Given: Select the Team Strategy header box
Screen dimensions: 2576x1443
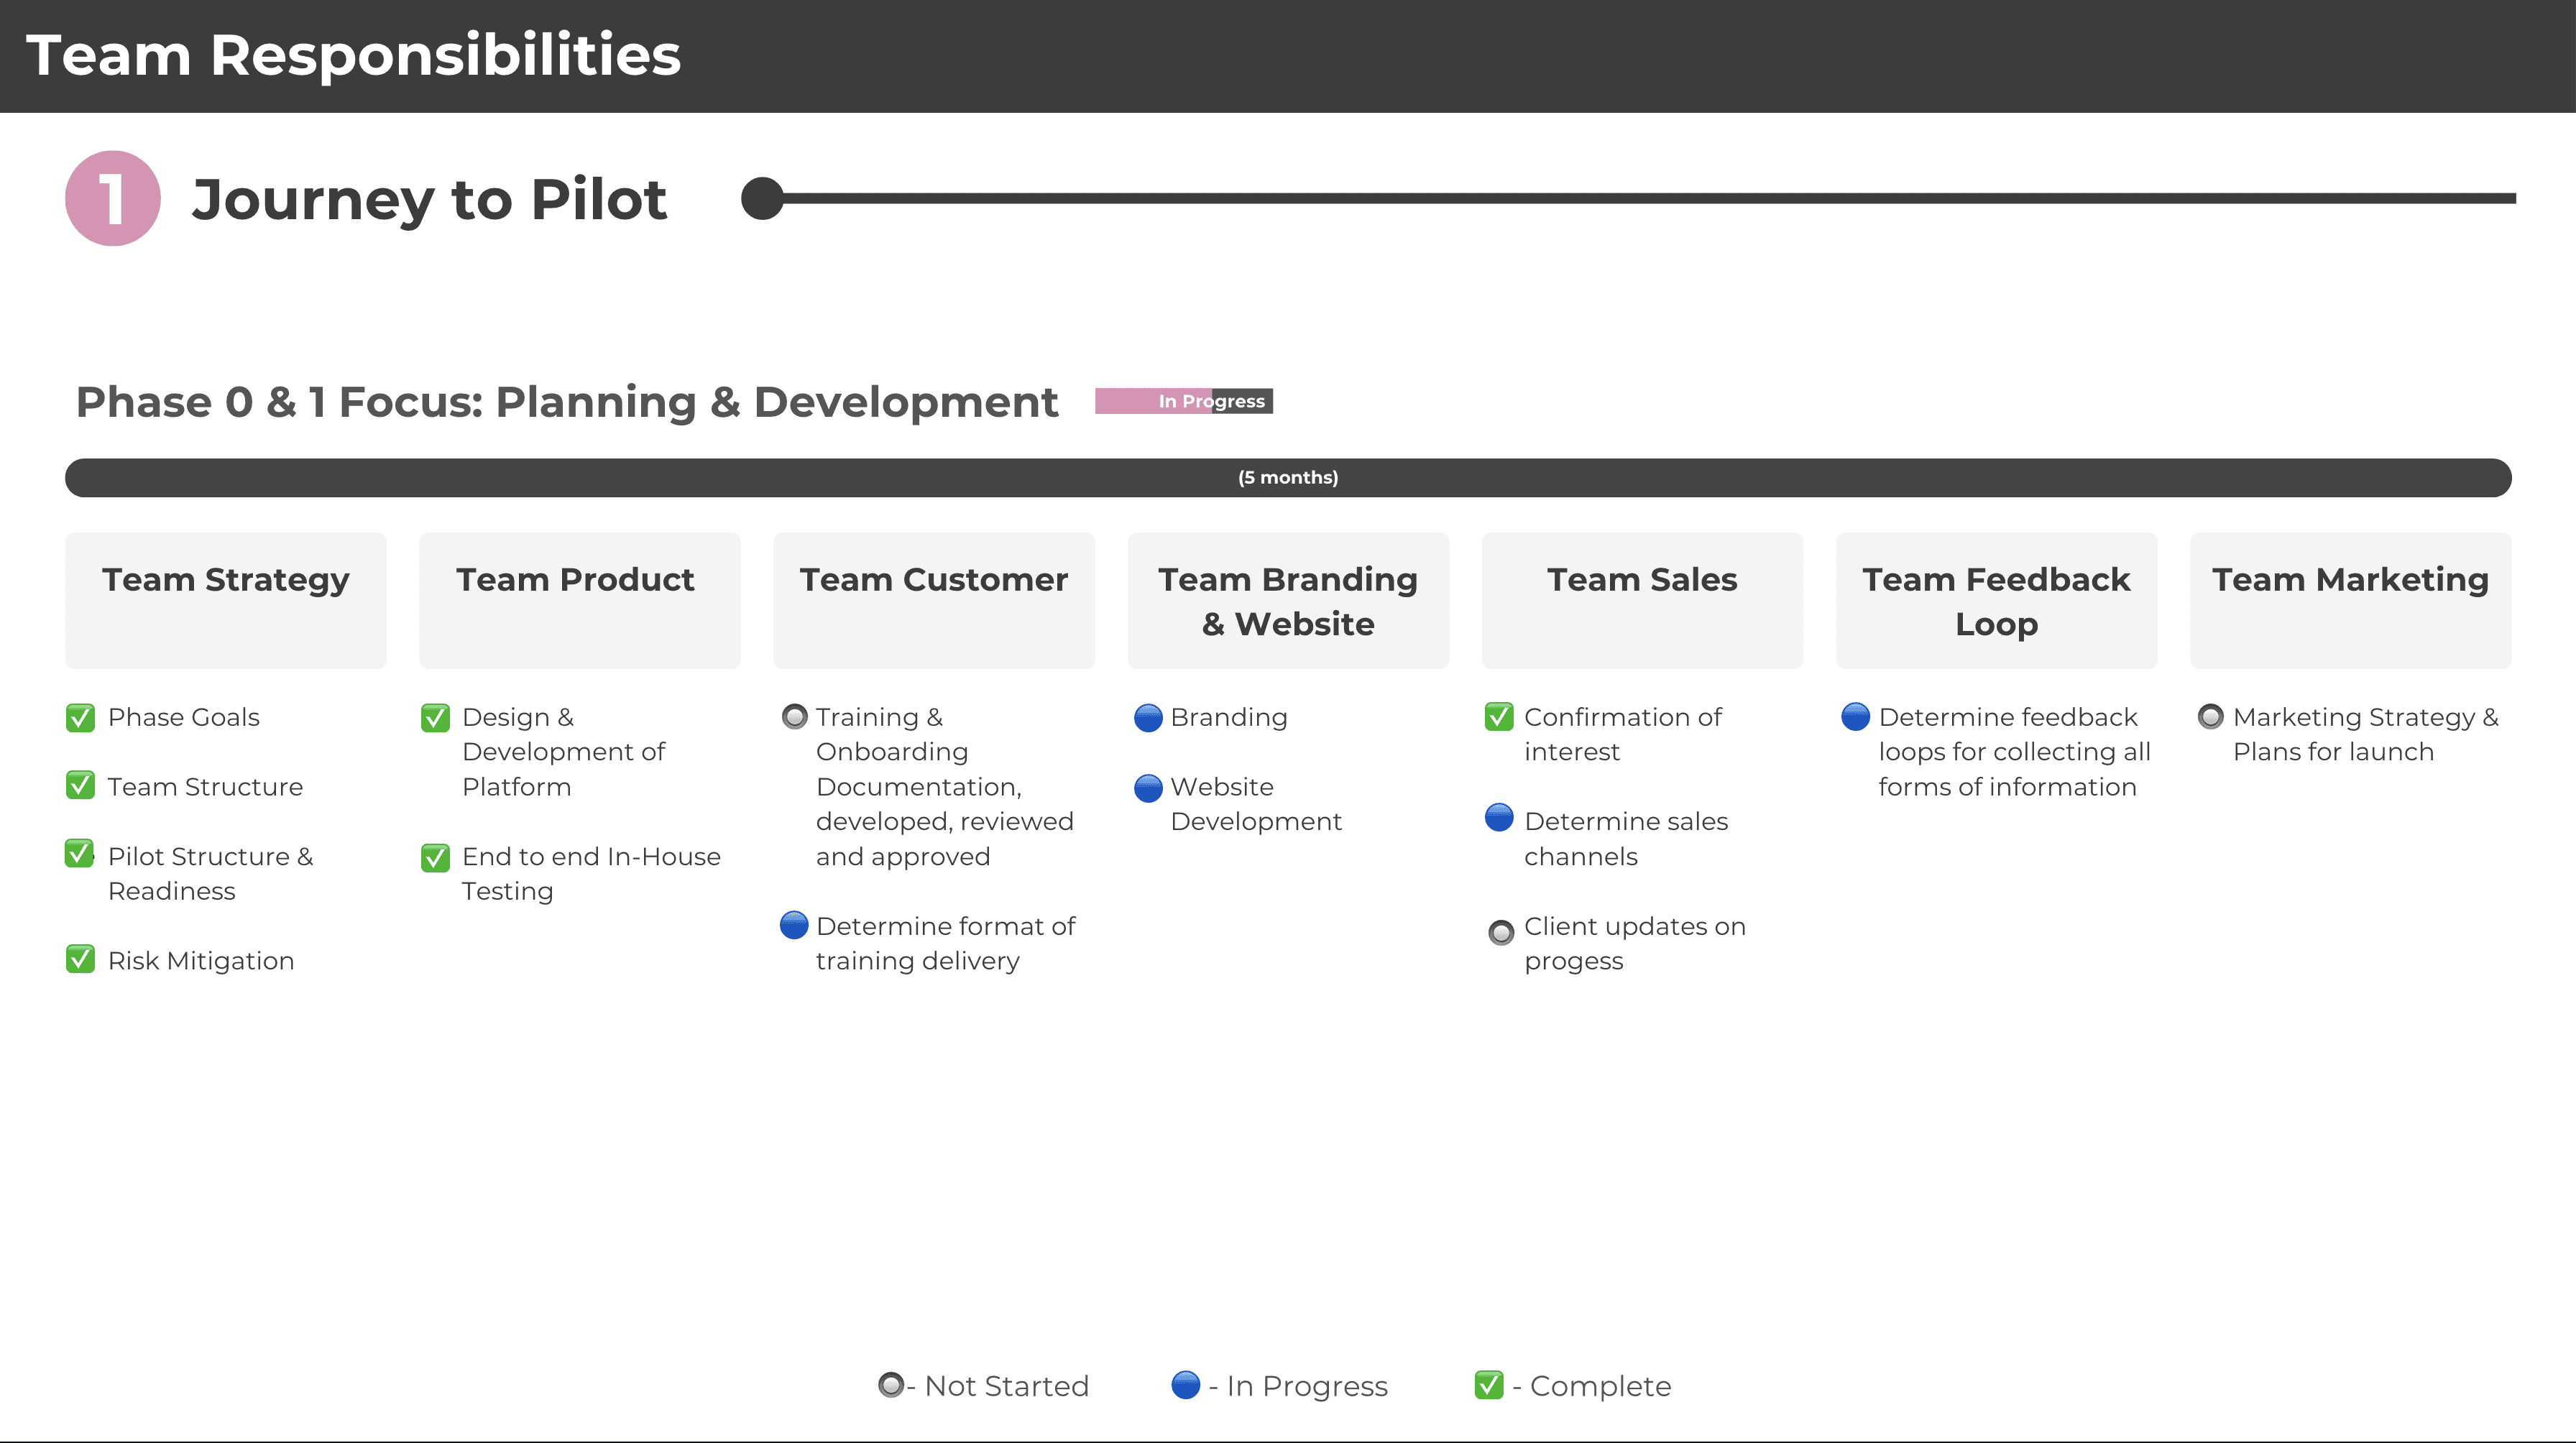Looking at the screenshot, I should [x=225, y=600].
